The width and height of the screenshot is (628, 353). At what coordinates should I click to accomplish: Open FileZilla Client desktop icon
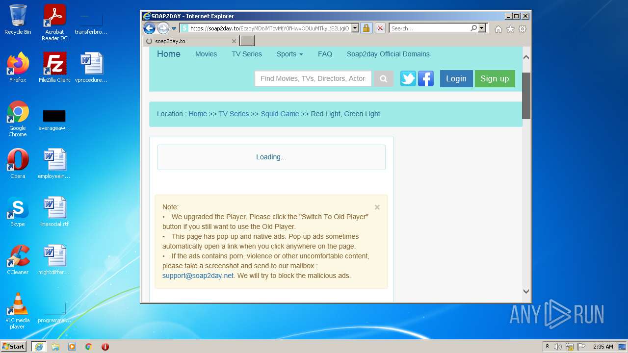[x=54, y=68]
